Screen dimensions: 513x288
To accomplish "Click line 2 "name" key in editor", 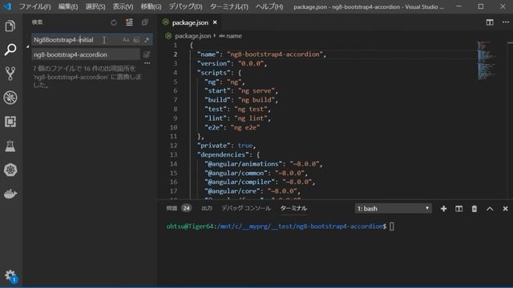I will coord(208,54).
